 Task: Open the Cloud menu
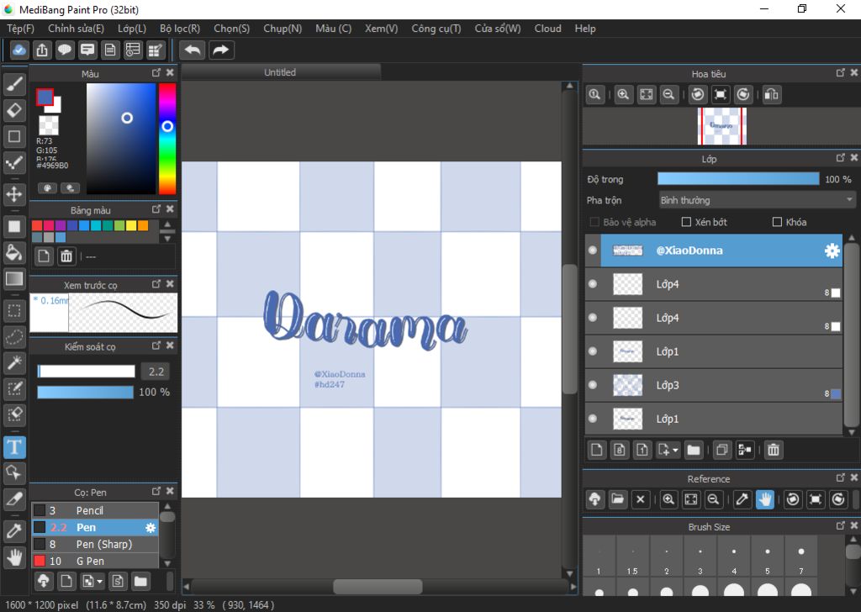548,29
